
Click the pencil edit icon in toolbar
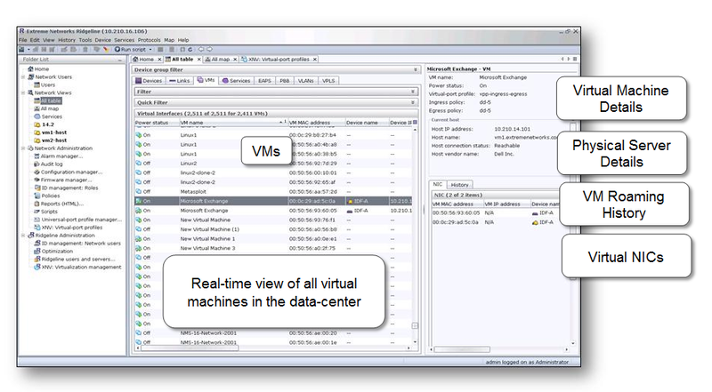click(106, 50)
